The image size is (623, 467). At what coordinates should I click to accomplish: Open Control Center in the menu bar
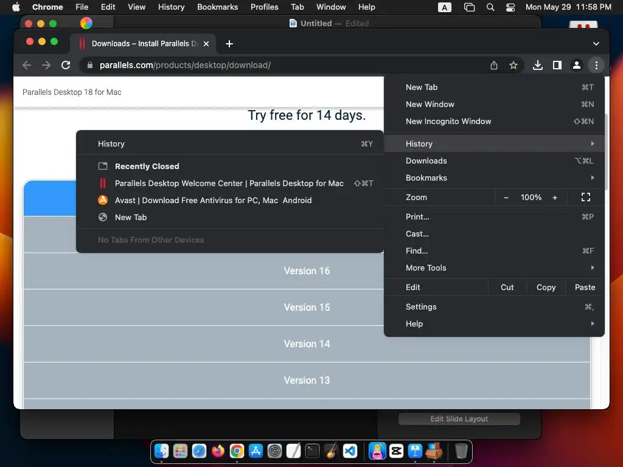(x=510, y=7)
